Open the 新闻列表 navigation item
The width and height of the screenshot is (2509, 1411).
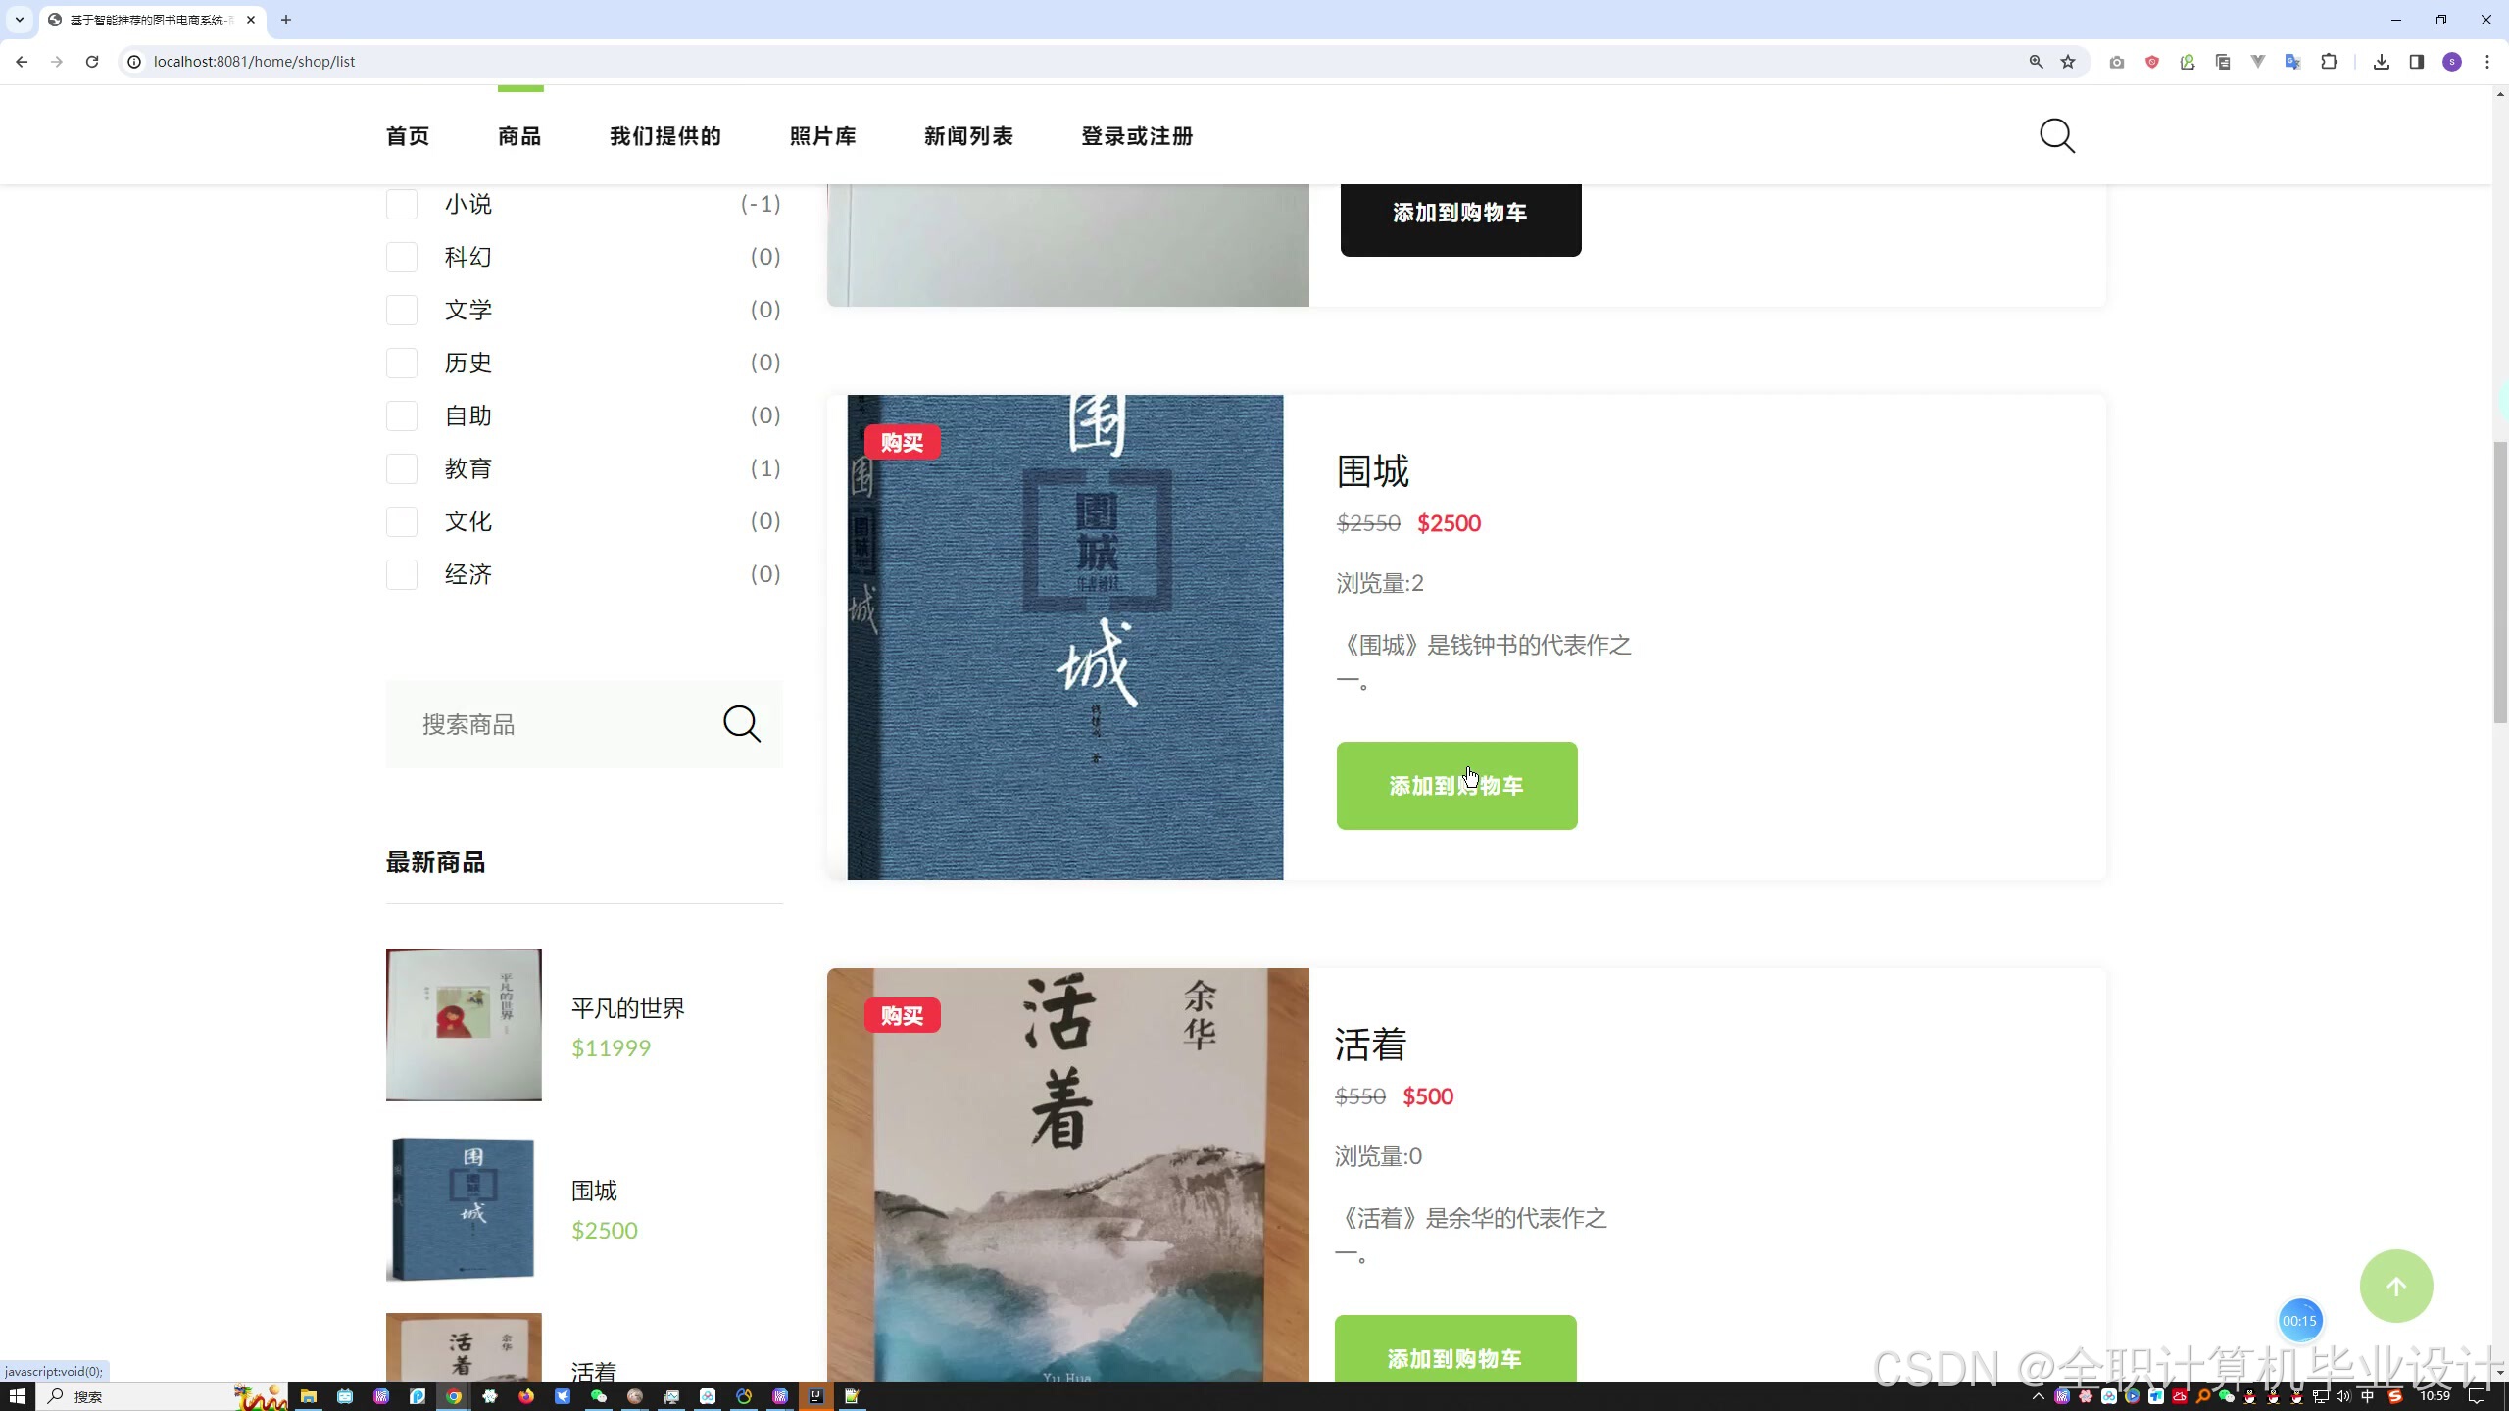967,136
